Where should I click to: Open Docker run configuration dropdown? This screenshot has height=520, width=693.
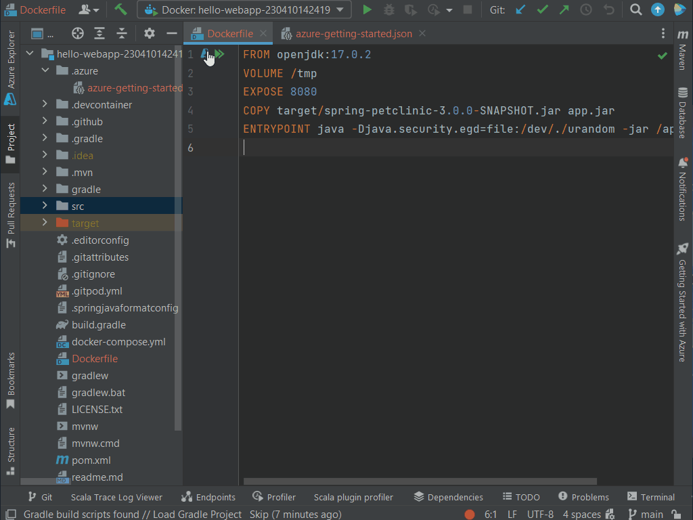coord(244,9)
